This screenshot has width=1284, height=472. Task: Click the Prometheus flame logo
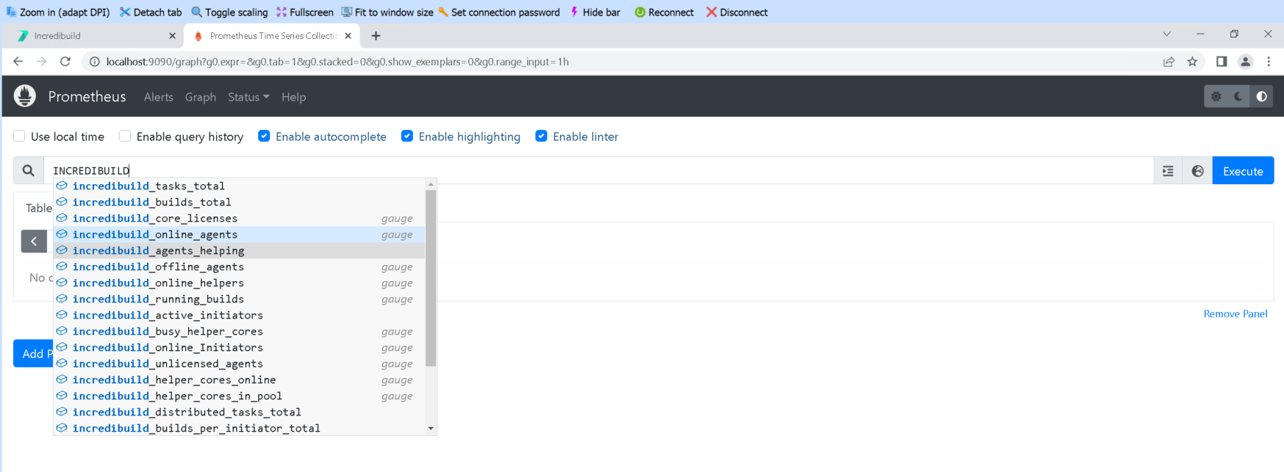point(25,96)
